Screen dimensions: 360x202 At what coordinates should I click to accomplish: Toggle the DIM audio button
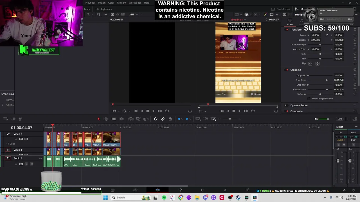pyautogui.click(x=340, y=119)
